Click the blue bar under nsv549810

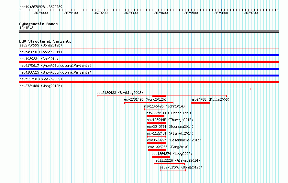tap(149, 55)
